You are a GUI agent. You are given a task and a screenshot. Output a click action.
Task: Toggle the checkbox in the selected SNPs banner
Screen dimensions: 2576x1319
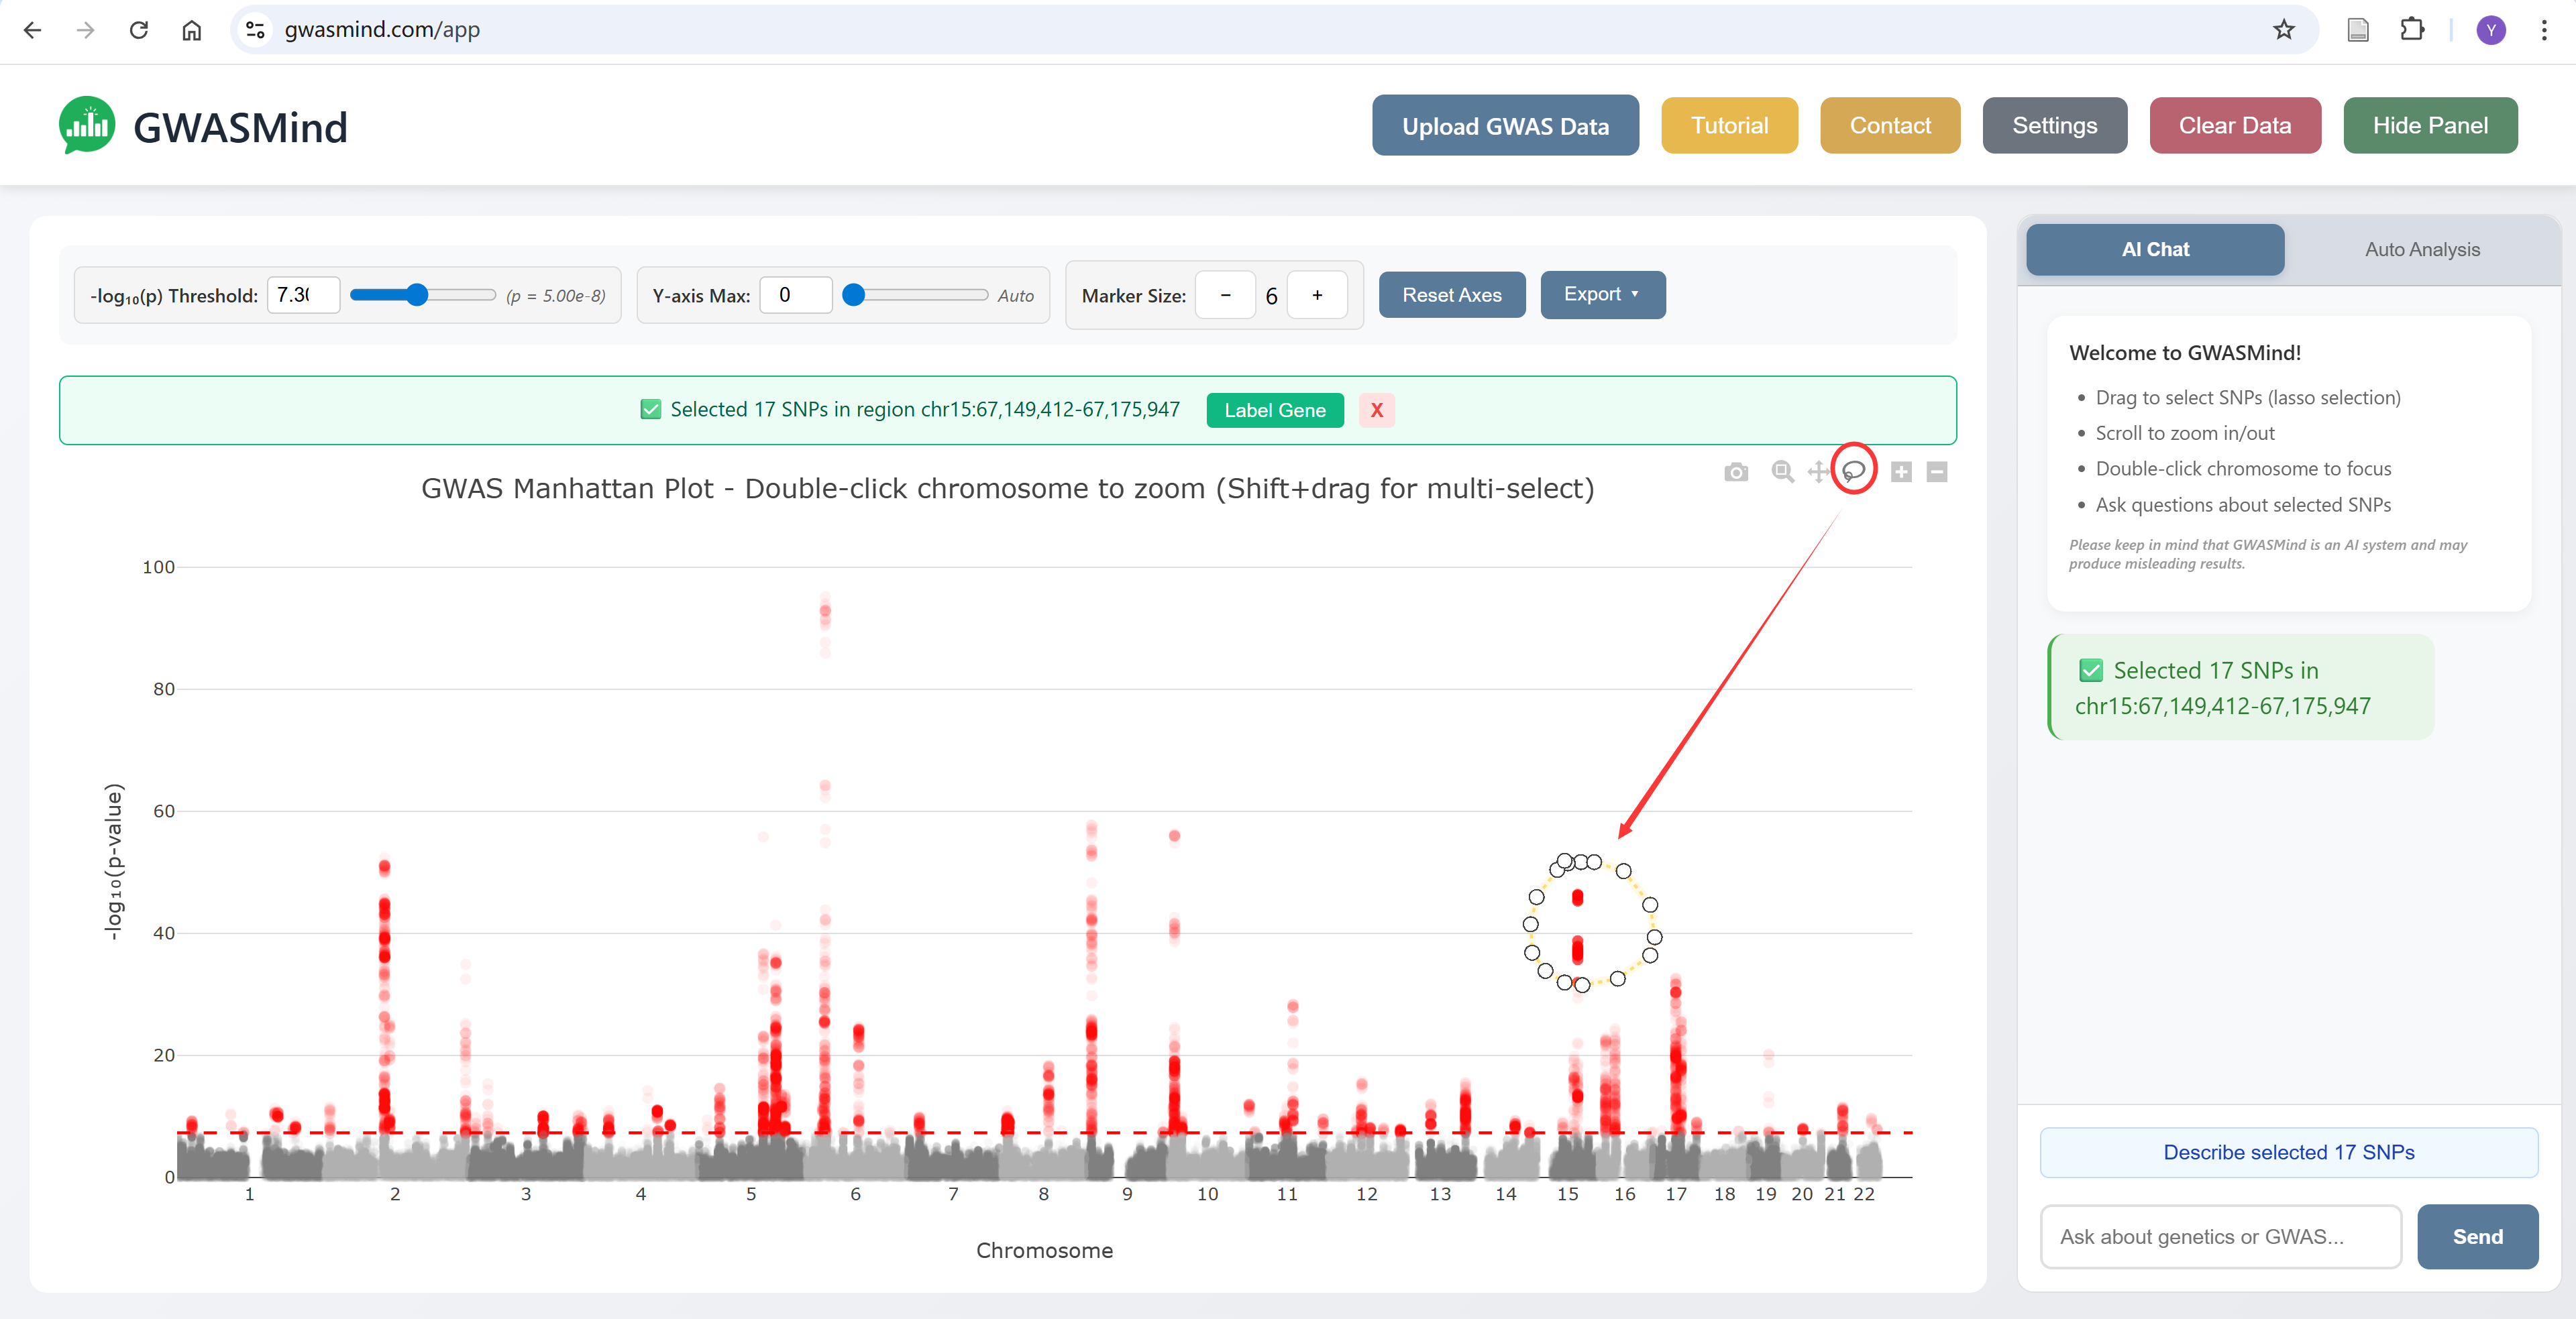coord(650,408)
